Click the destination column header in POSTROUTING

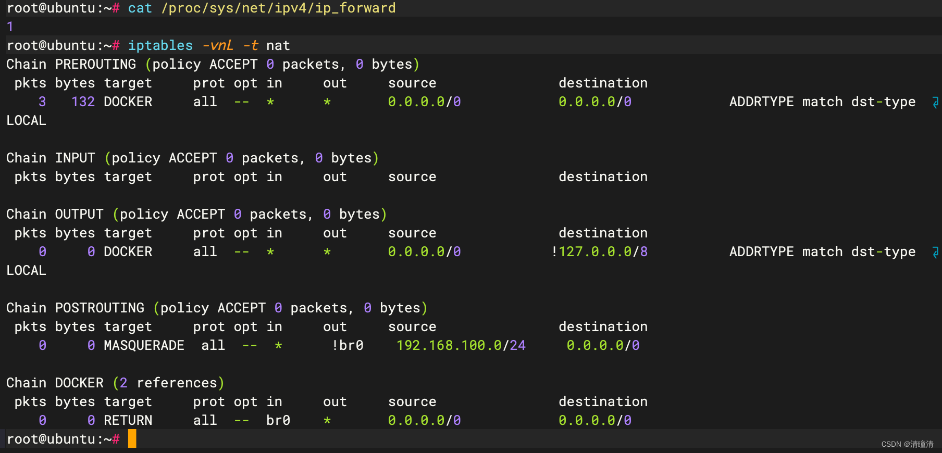603,327
